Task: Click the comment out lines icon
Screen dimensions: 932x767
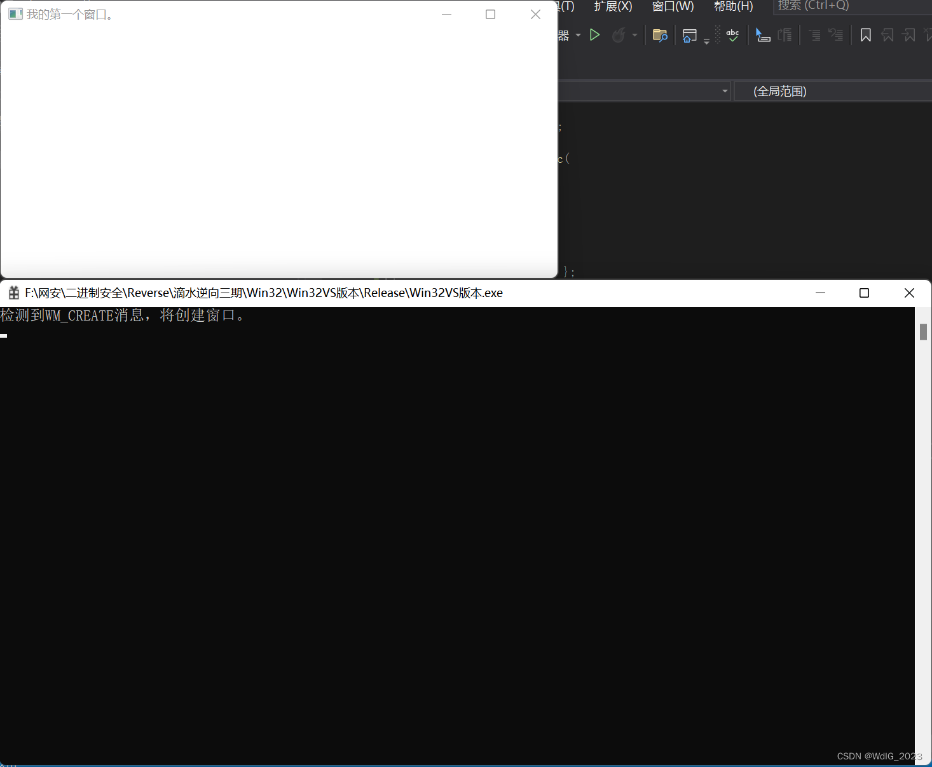Action: point(785,35)
